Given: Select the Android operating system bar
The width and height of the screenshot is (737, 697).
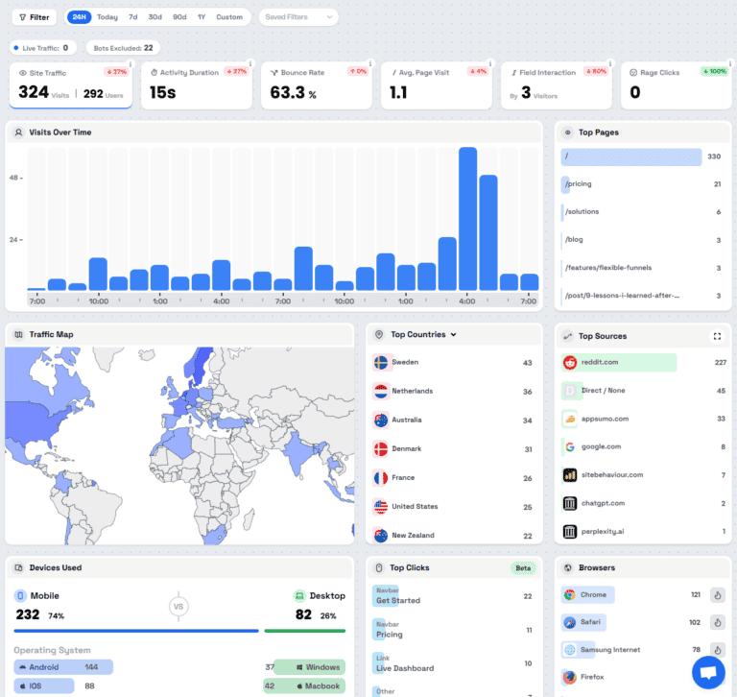Looking at the screenshot, I should tap(63, 667).
